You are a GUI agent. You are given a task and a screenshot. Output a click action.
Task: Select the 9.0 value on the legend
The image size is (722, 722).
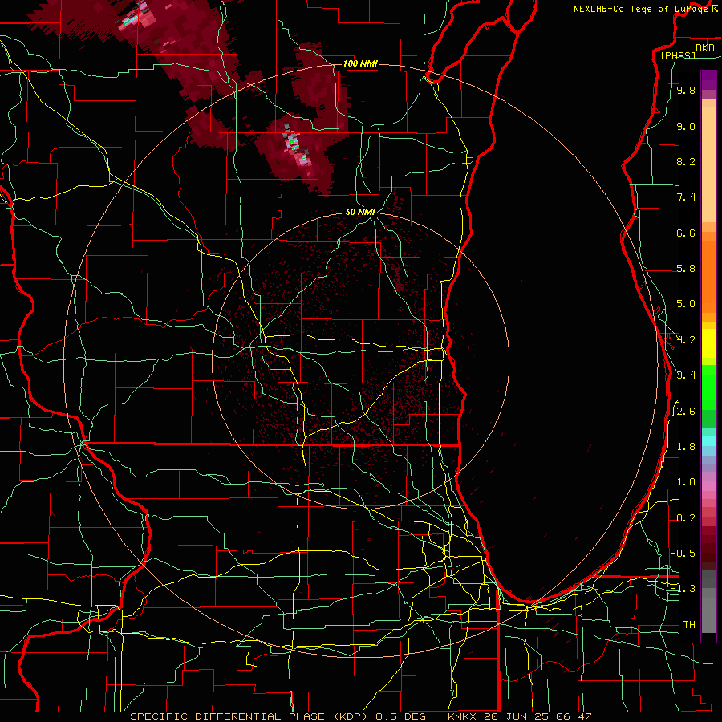pyautogui.click(x=686, y=126)
